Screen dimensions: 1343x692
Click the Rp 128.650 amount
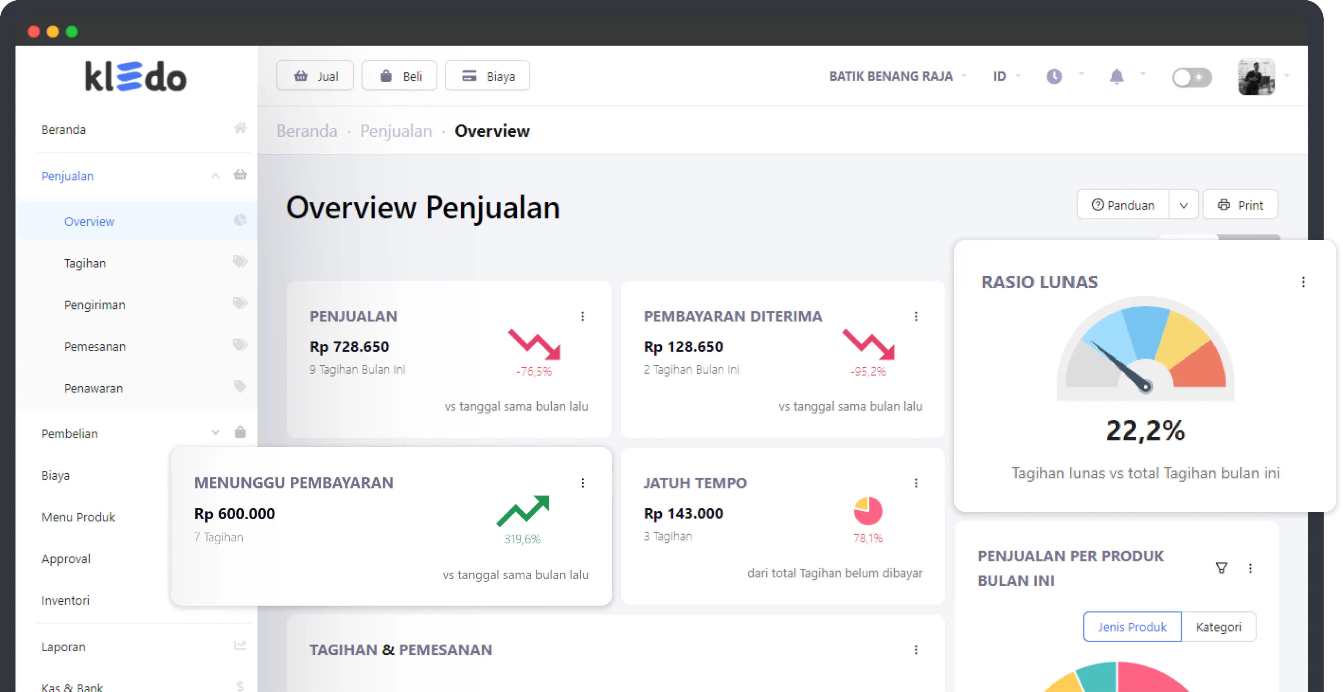[683, 347]
